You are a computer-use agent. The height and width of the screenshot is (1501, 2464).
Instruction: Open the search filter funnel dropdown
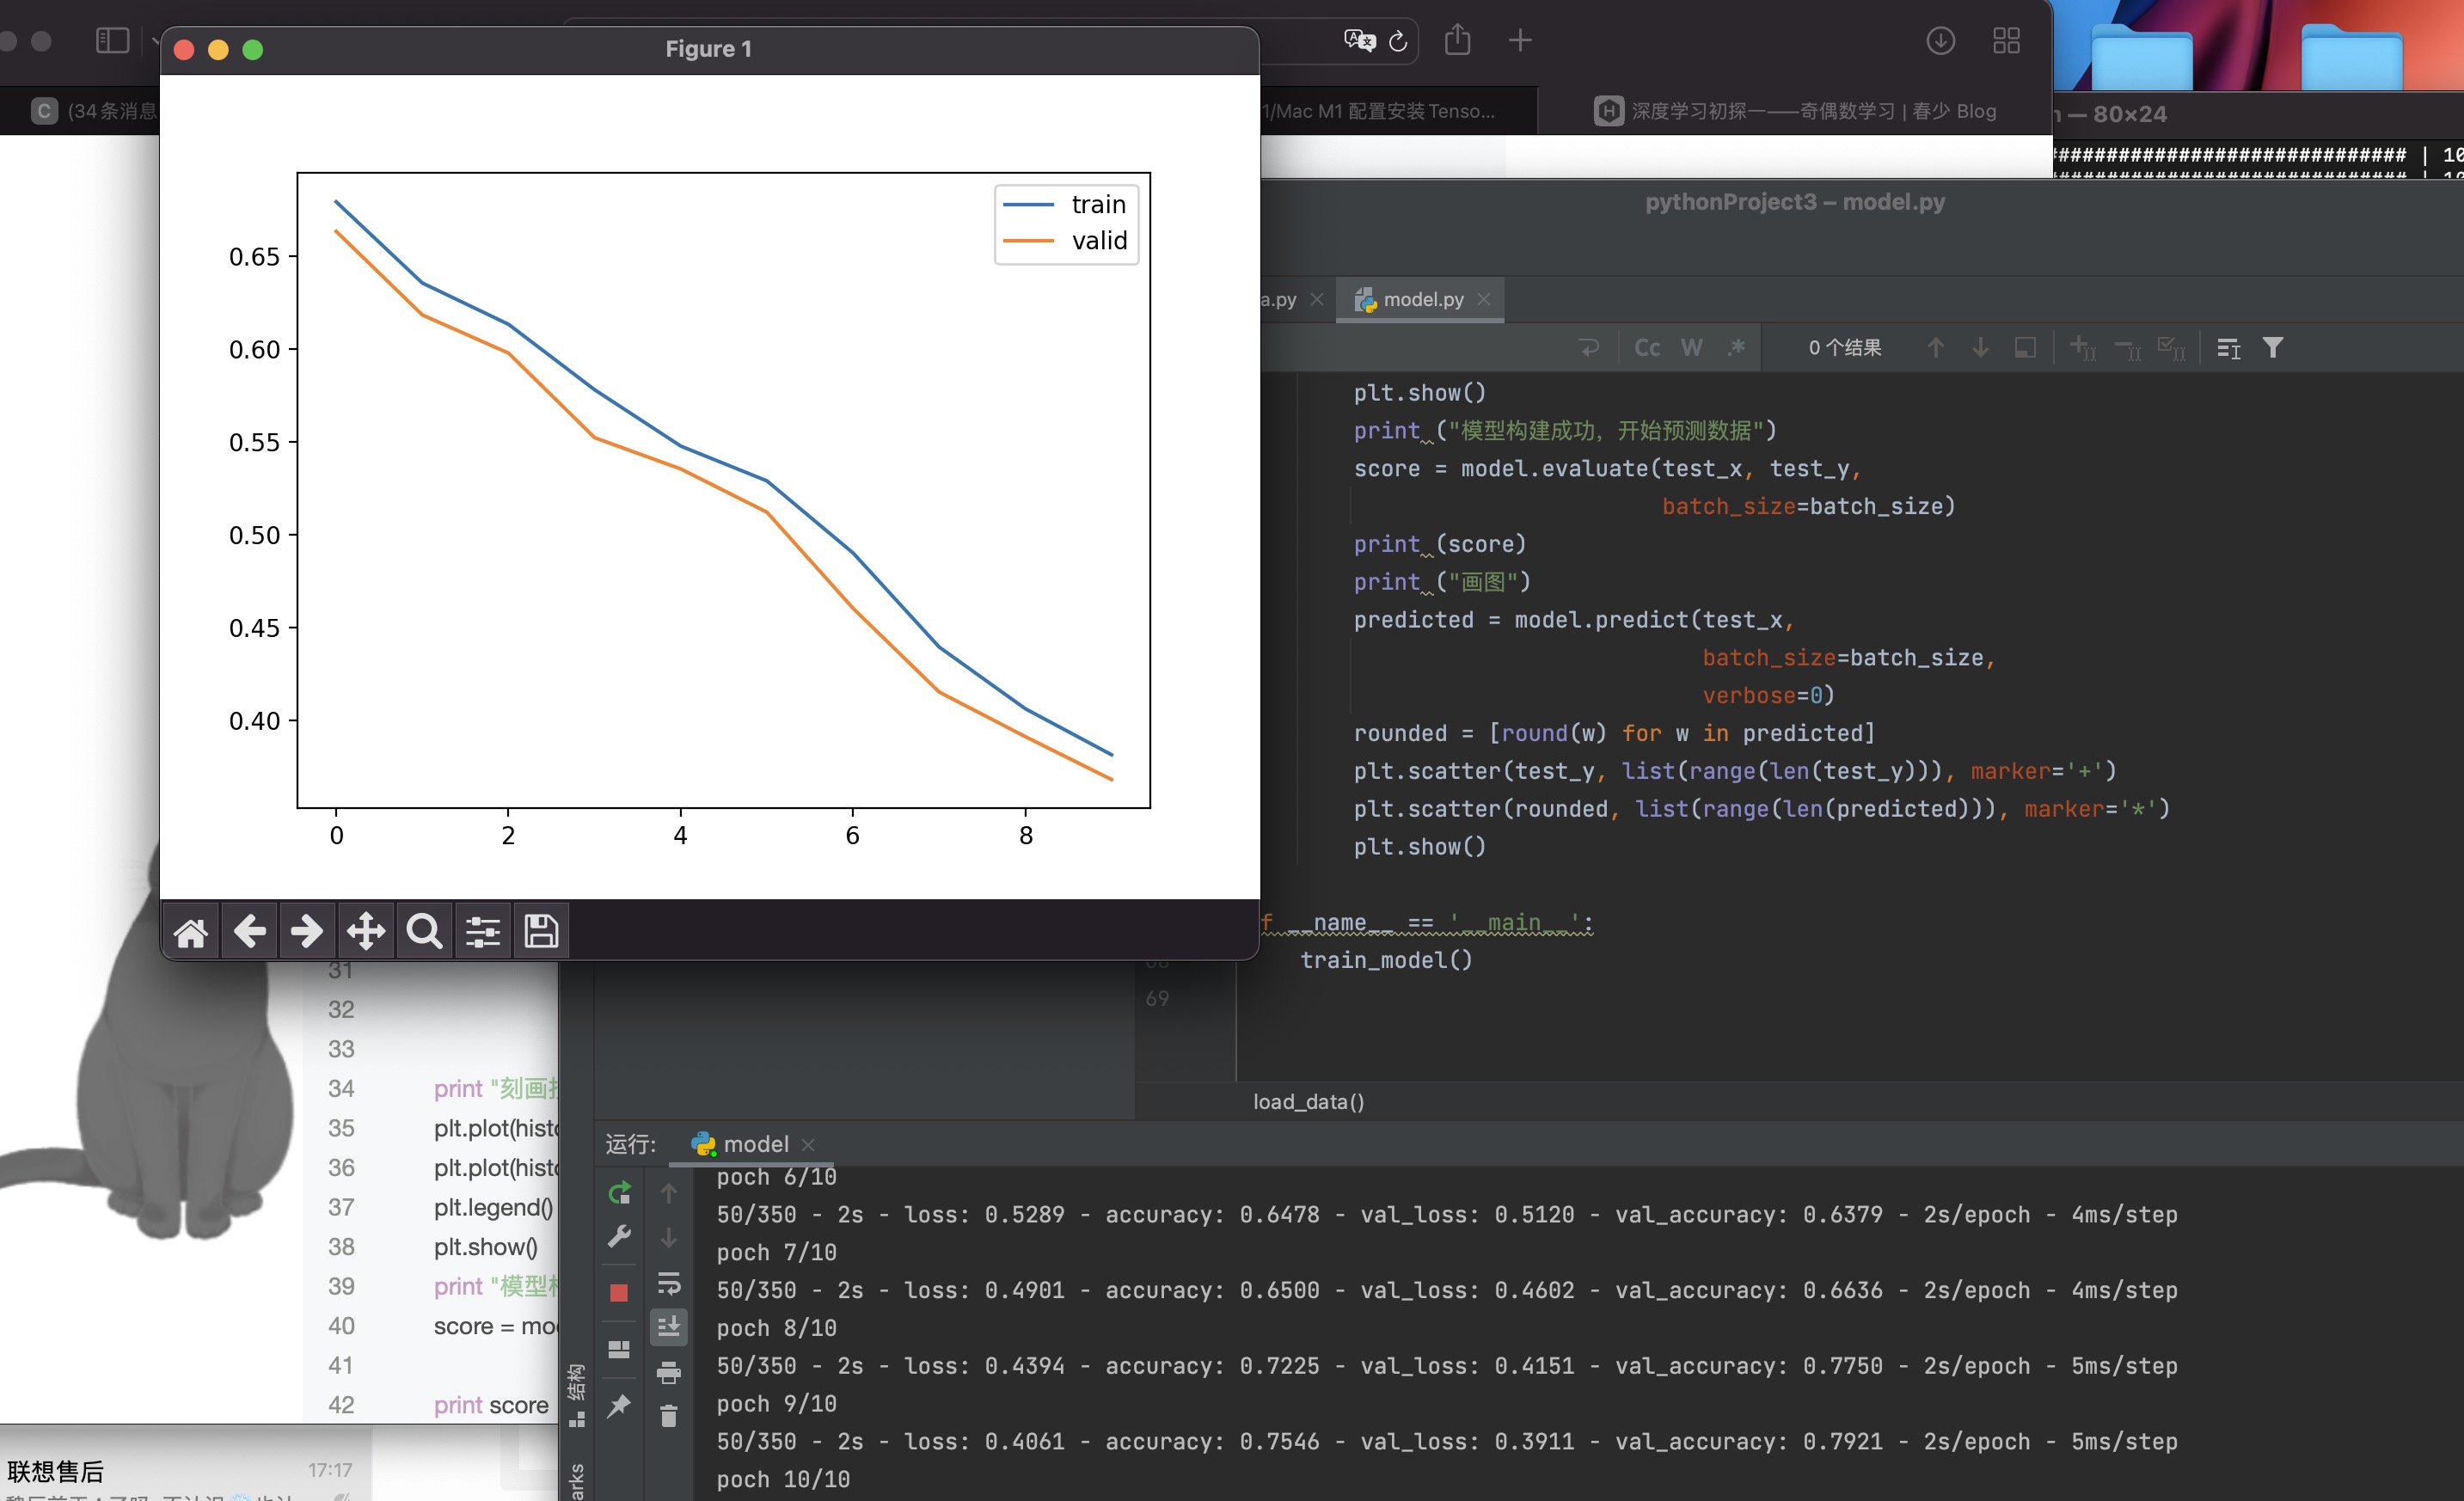pos(2273,348)
